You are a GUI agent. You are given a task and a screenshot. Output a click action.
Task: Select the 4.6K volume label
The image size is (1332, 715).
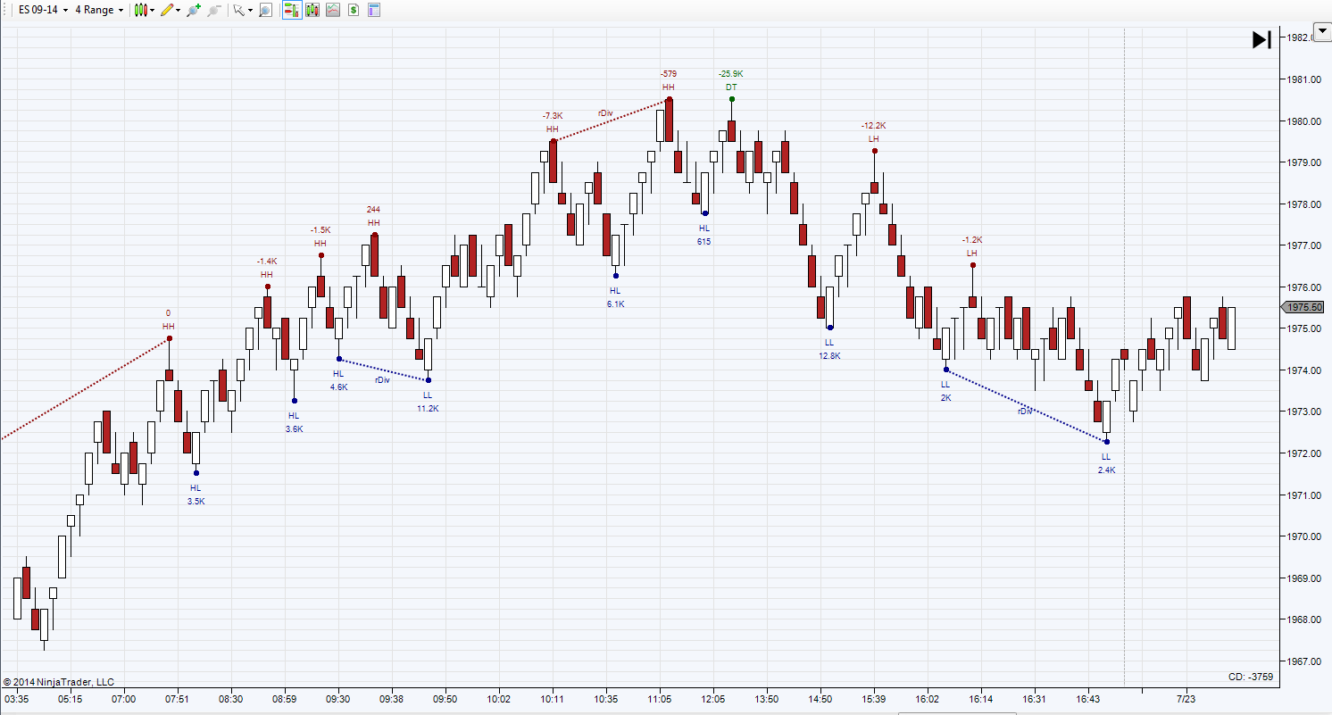click(x=338, y=387)
